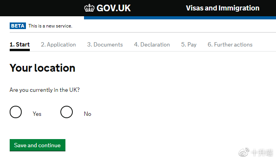Click the Weibo logo watermark icon
The image size is (276, 160).
pyautogui.click(x=244, y=152)
